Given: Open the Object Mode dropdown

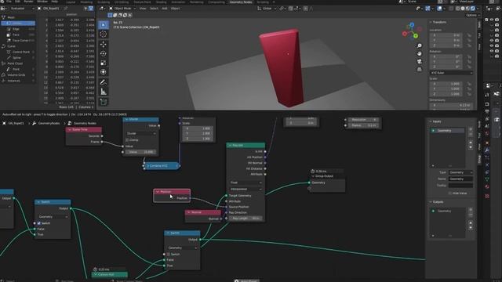Looking at the screenshot, I should (122, 9).
